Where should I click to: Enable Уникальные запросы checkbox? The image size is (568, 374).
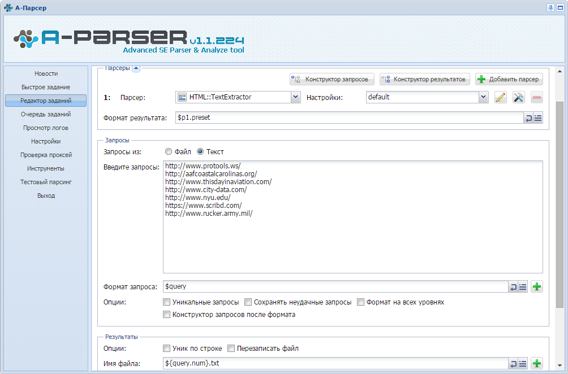click(x=167, y=302)
